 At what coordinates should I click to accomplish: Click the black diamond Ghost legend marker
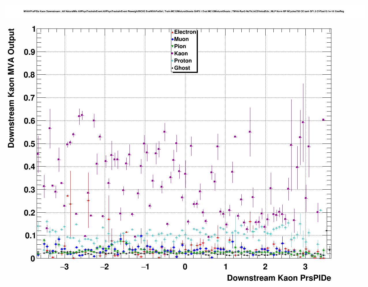pyautogui.click(x=172, y=68)
